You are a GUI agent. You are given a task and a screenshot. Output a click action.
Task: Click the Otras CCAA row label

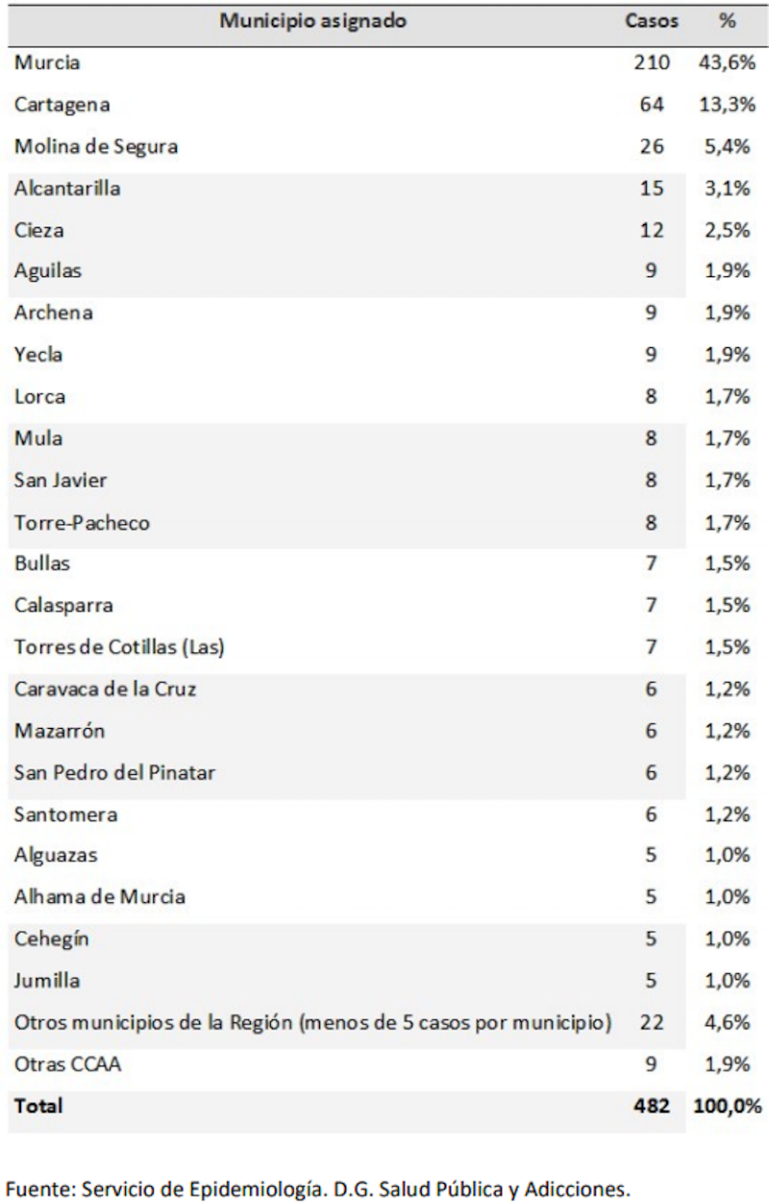[x=68, y=1065]
